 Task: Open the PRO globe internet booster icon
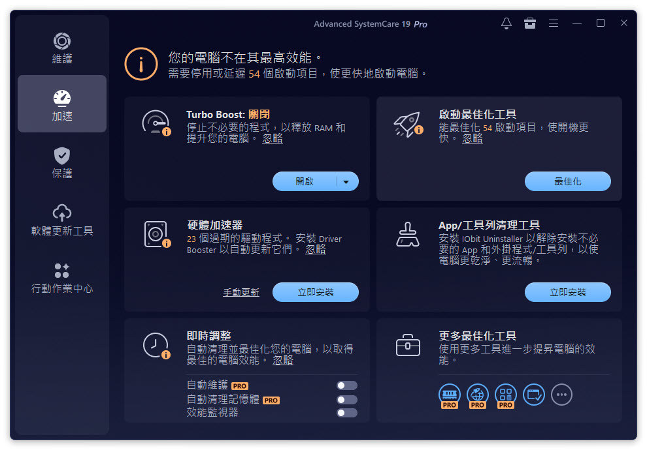(x=478, y=395)
